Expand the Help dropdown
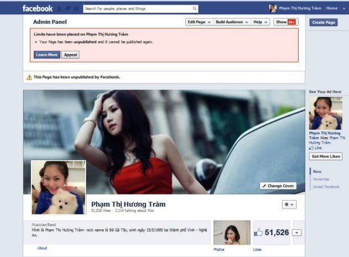 (260, 22)
